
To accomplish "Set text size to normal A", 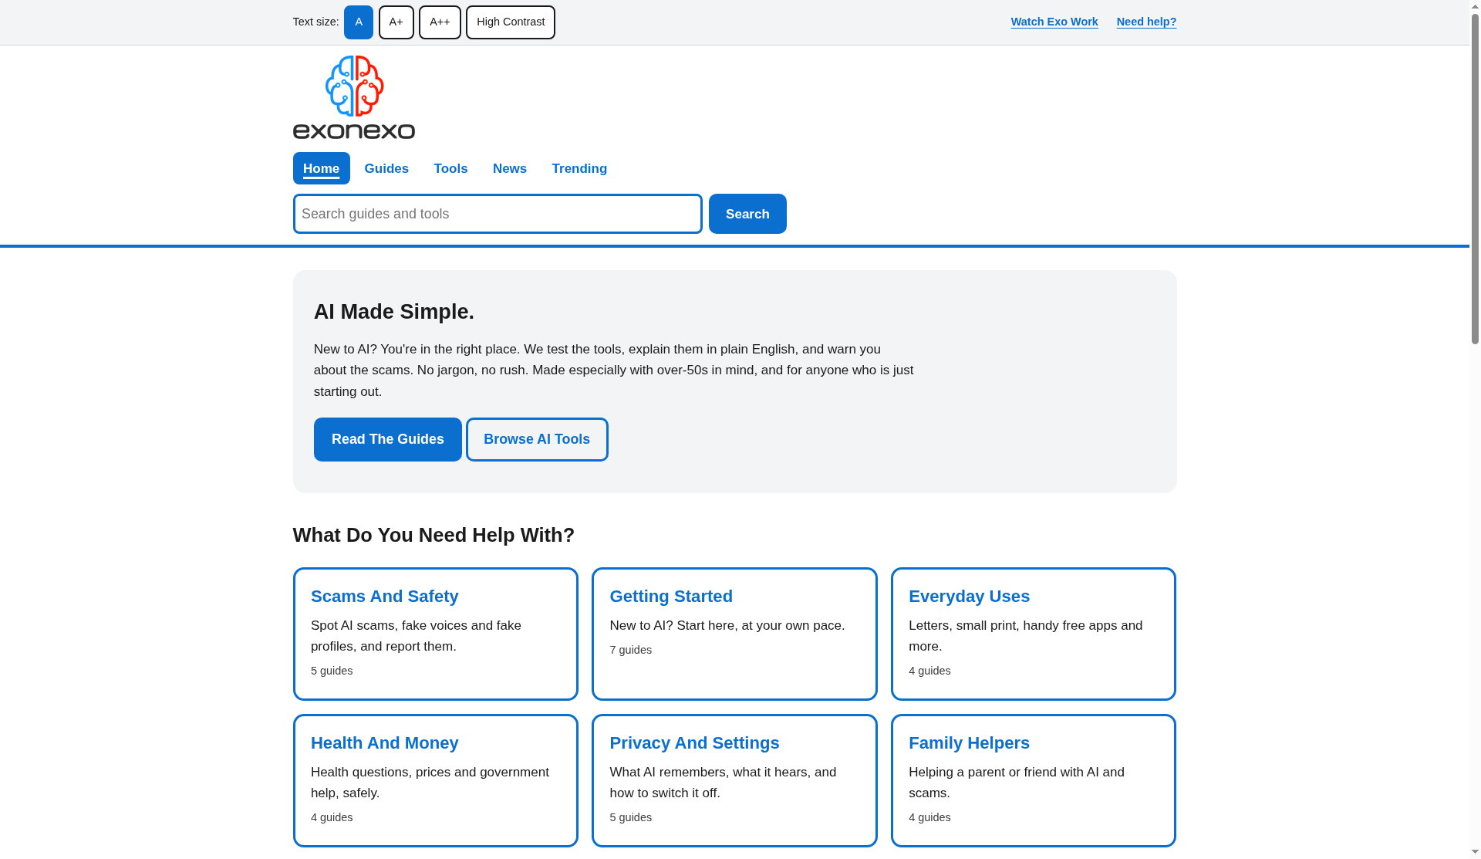I will coord(359,22).
